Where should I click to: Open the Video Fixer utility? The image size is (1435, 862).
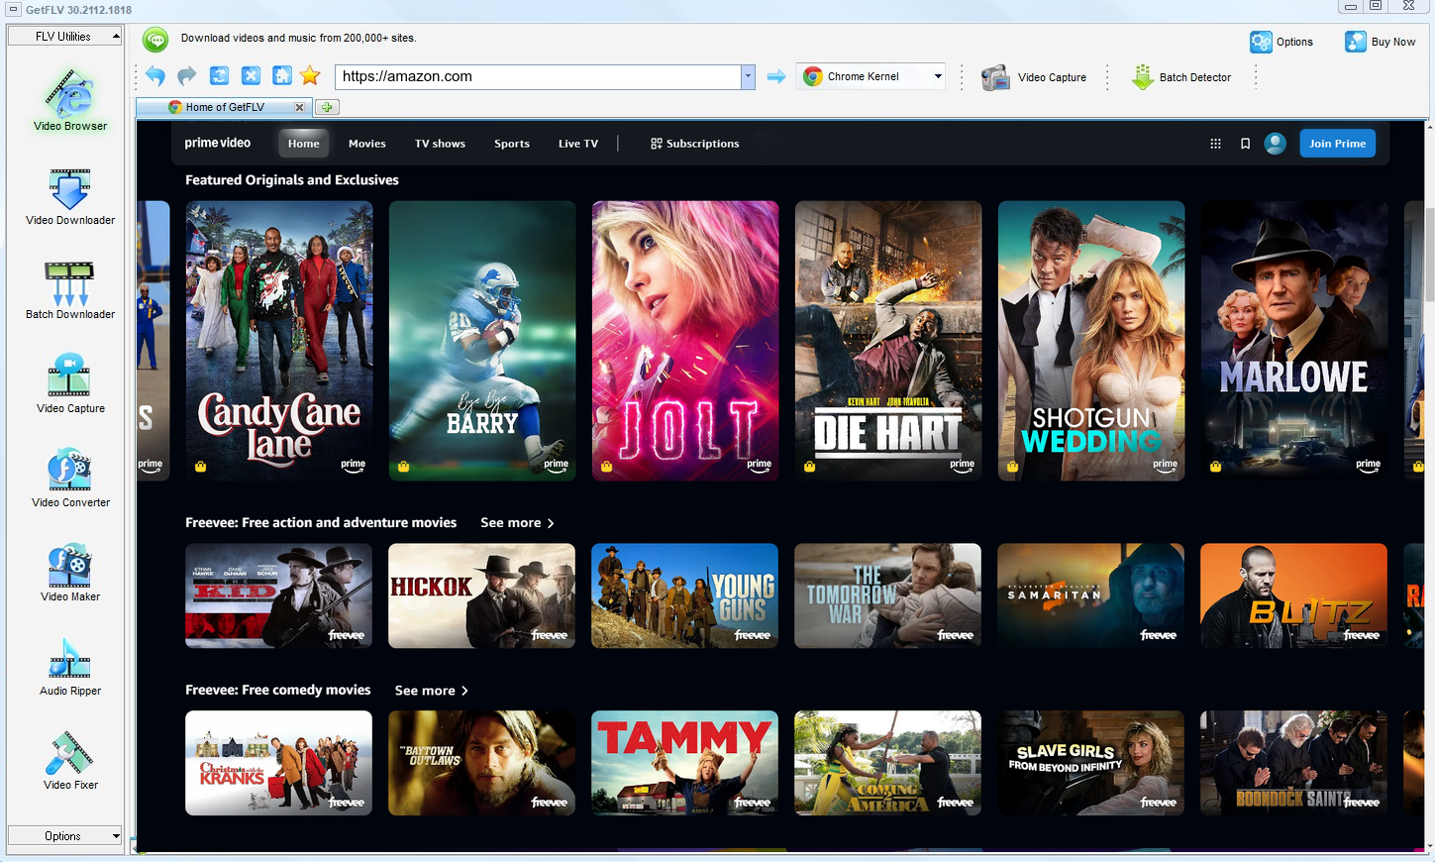click(70, 761)
